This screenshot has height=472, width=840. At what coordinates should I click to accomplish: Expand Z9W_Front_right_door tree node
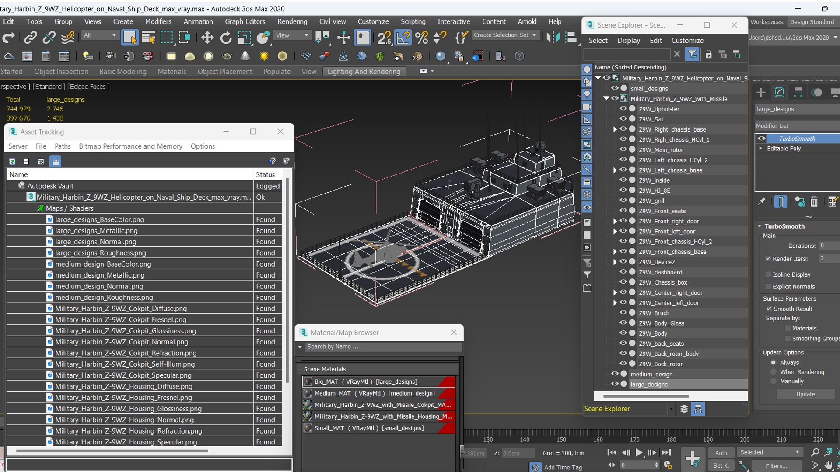coord(615,221)
